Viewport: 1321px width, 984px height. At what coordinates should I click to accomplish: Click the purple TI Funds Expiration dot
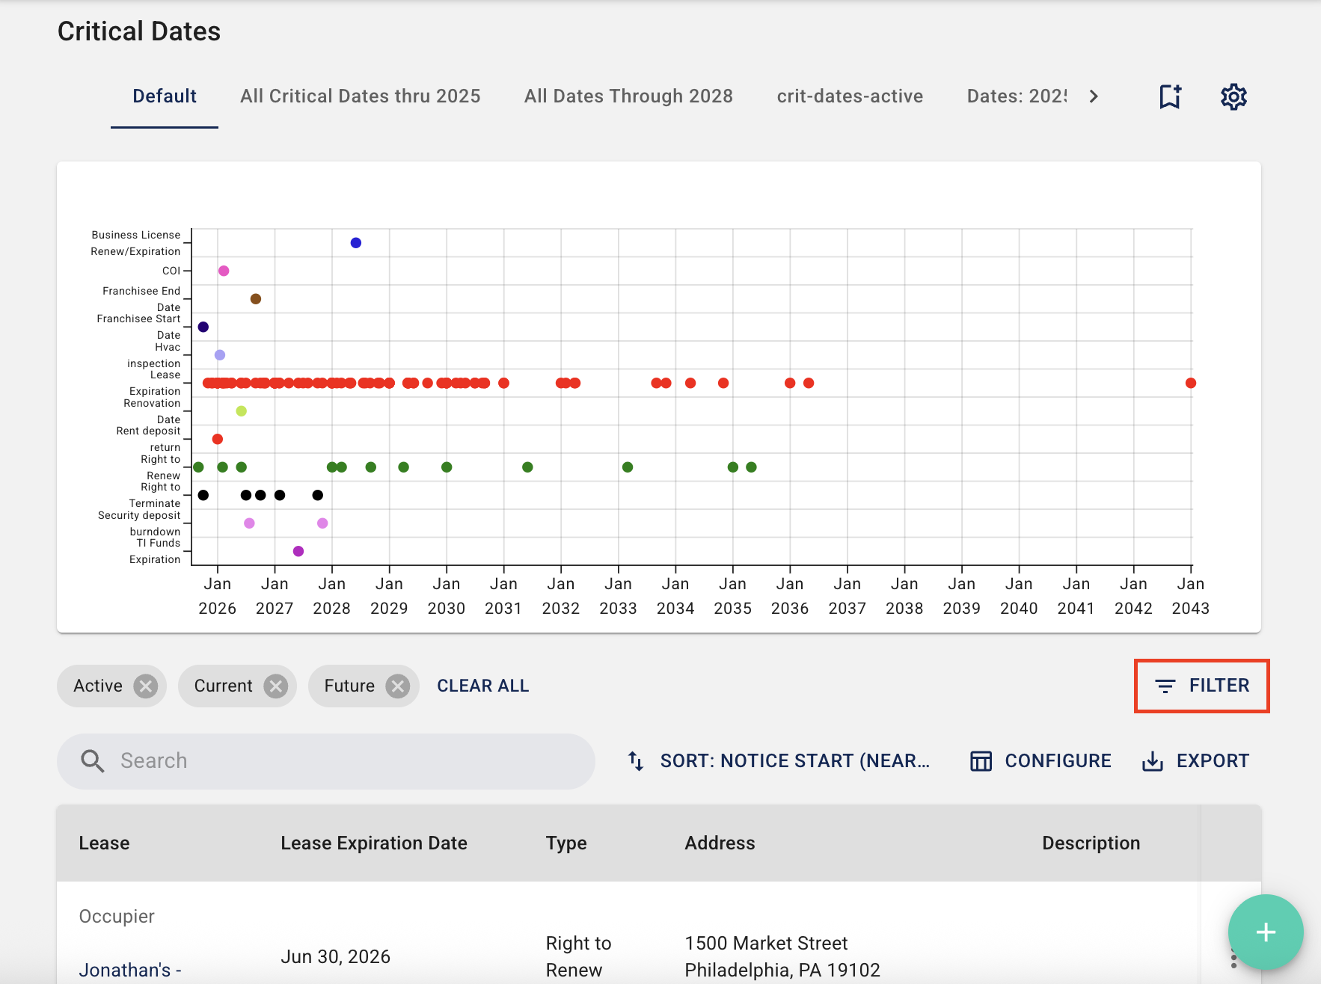298,551
